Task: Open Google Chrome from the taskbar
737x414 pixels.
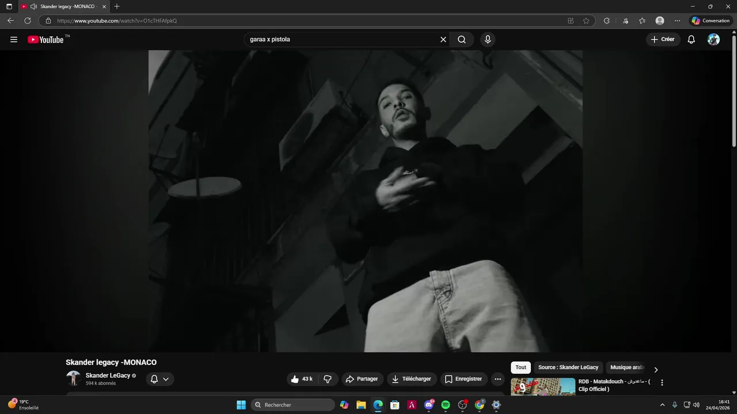Action: (480, 405)
